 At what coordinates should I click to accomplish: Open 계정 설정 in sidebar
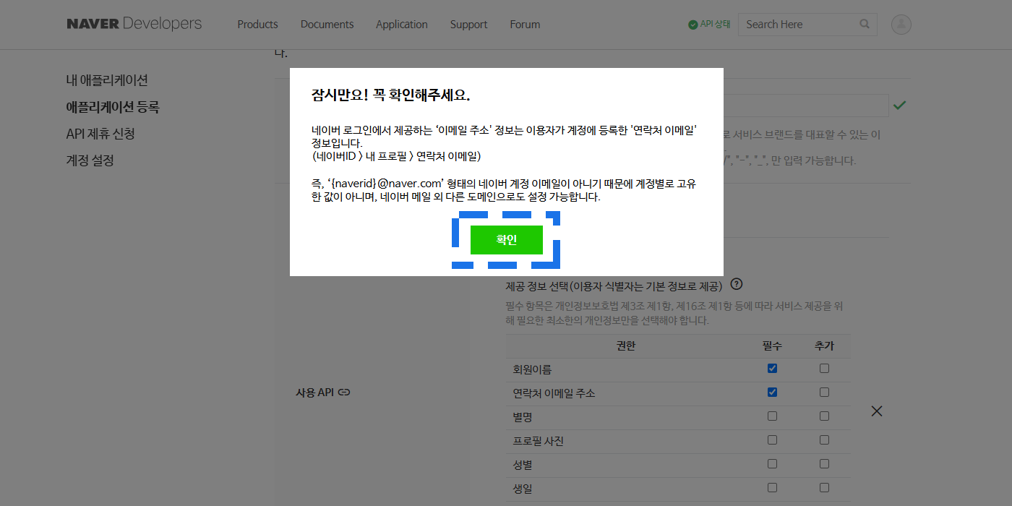click(90, 160)
